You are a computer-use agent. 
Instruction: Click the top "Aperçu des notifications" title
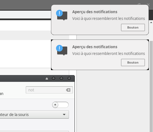point(95,12)
